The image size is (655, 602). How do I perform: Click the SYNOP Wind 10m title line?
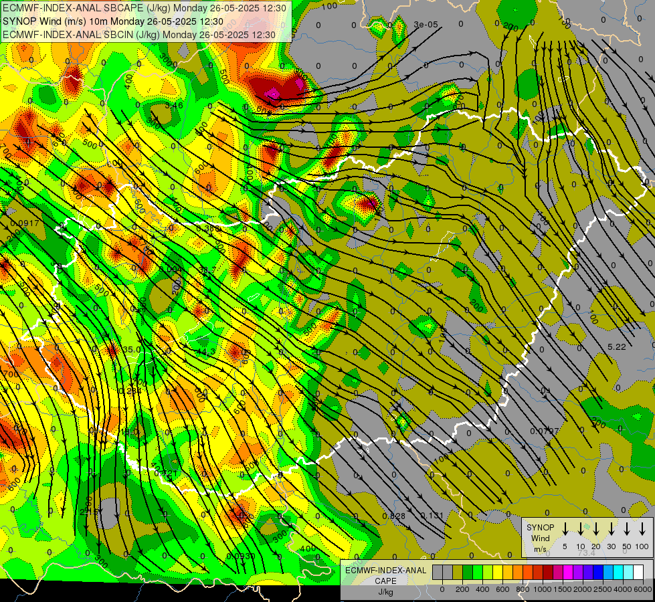pyautogui.click(x=113, y=21)
